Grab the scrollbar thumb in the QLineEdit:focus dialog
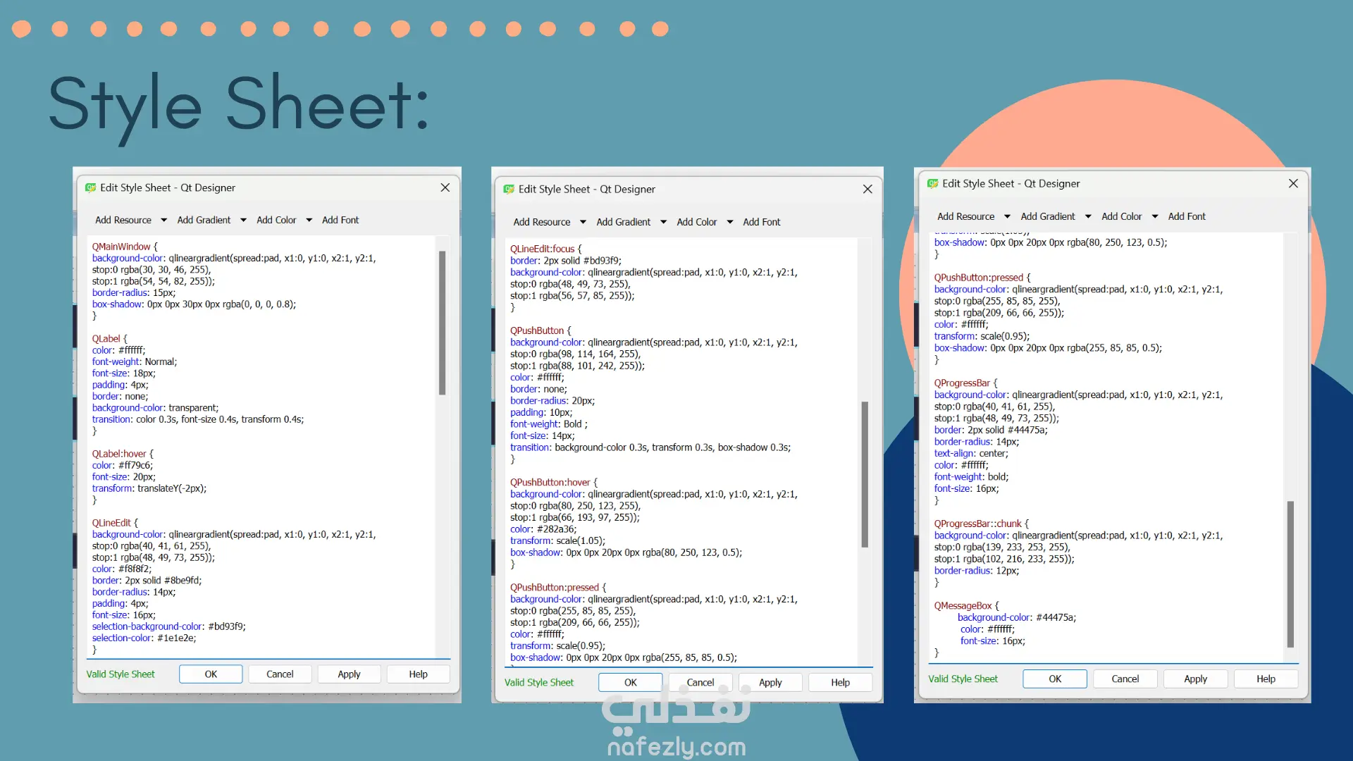The image size is (1353, 761). (865, 474)
